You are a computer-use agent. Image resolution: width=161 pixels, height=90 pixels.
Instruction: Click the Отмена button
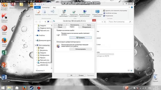tap(81, 75)
